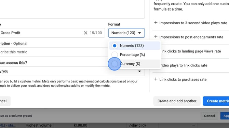Cancel the column customization dialog behind

pos(210,116)
